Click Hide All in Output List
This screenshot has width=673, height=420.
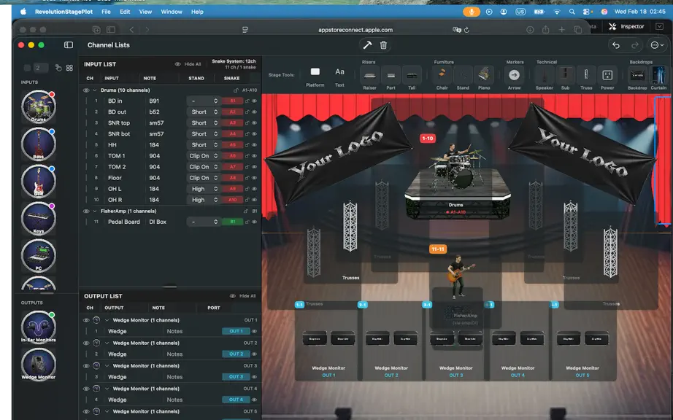coord(243,296)
